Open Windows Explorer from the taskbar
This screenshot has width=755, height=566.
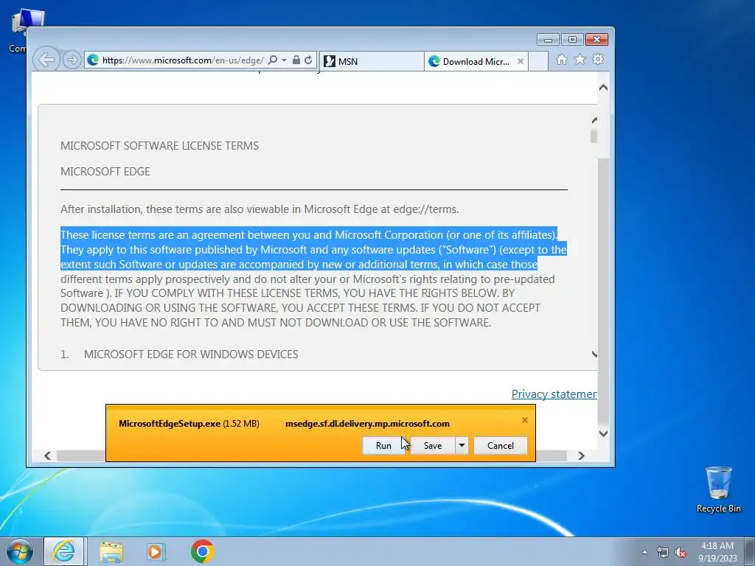pos(111,551)
